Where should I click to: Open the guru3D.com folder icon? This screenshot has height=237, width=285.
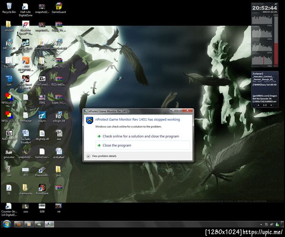tap(42, 44)
